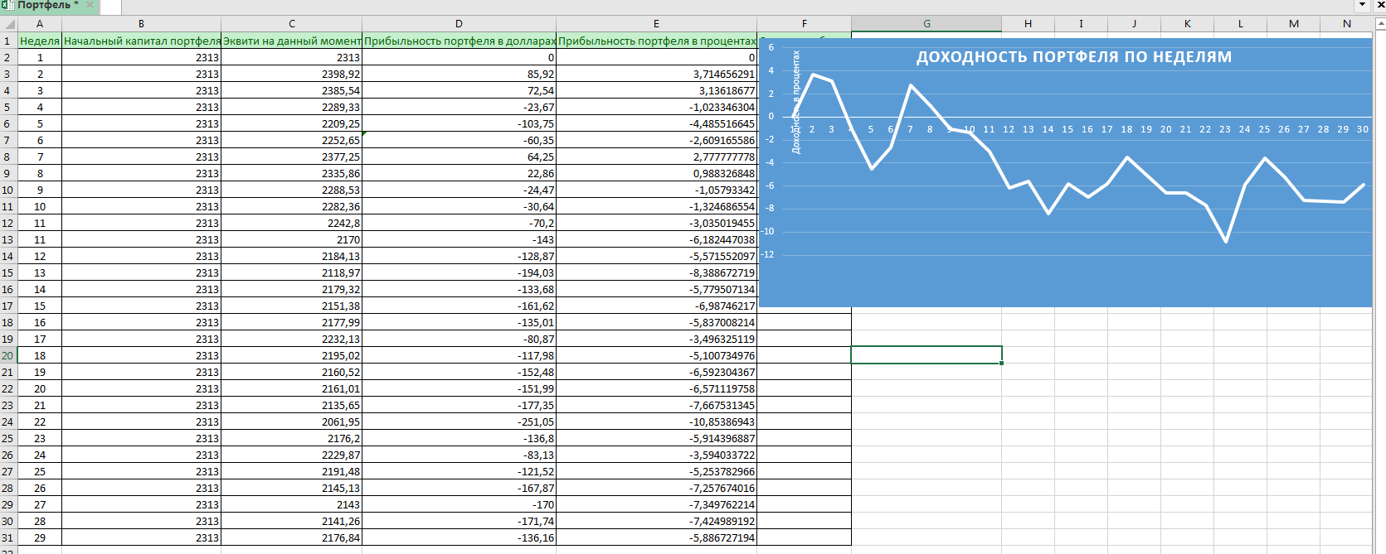Click the scroll up arrow

[x=1379, y=24]
